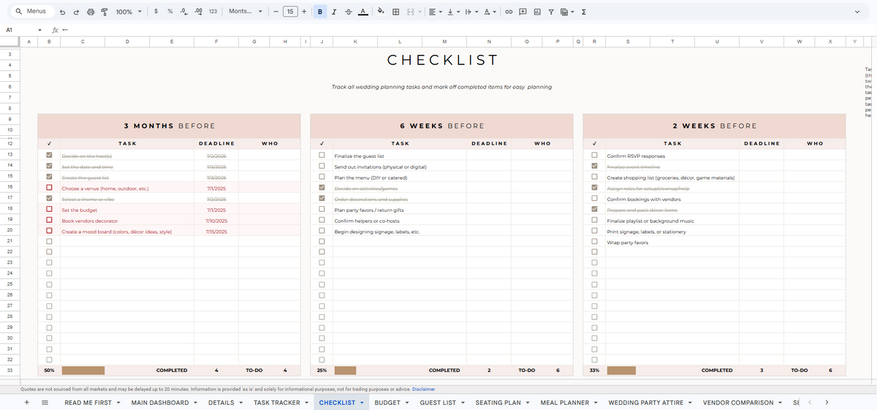Select the Paint format tool

click(104, 12)
